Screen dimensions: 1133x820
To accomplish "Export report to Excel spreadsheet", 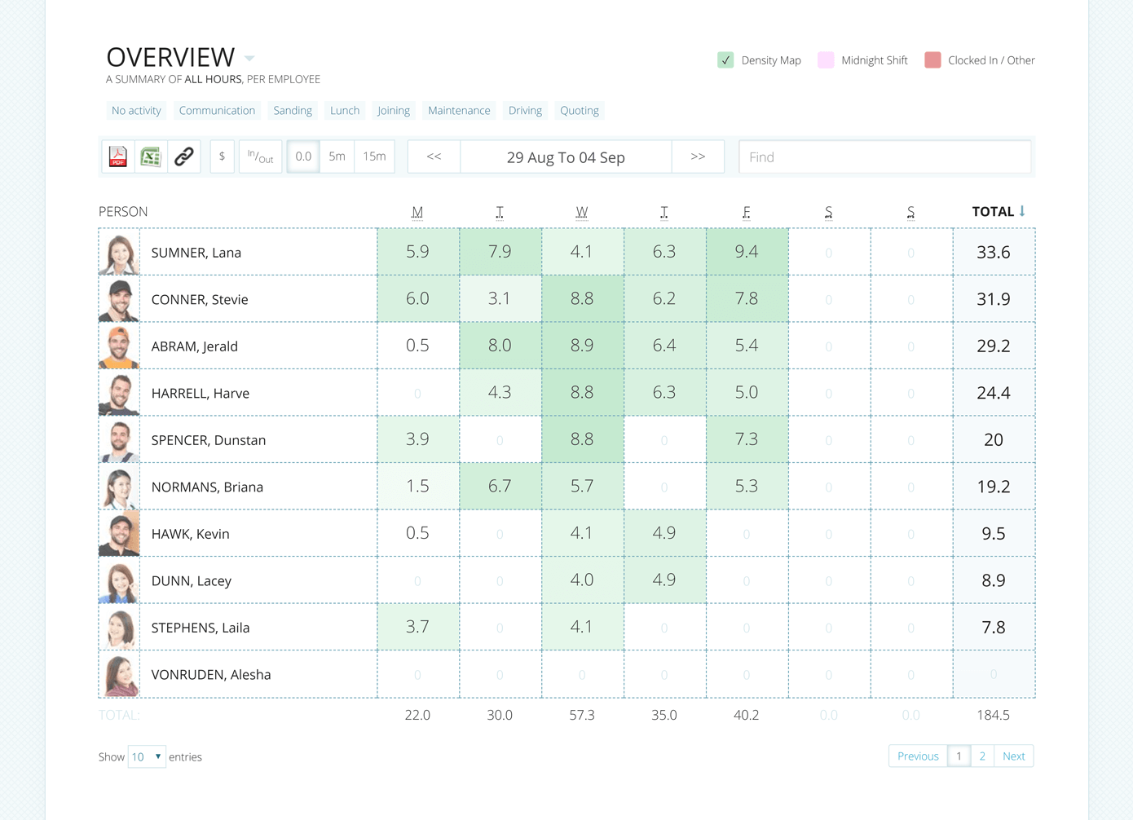I will pyautogui.click(x=151, y=157).
